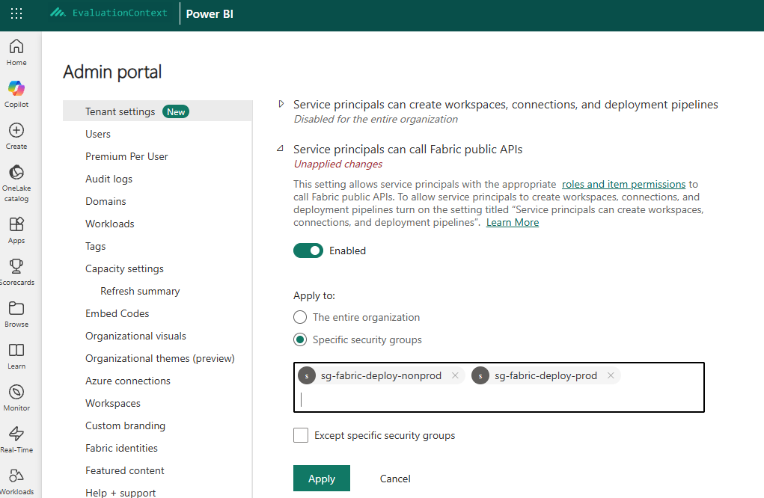Viewport: 764px width, 498px height.
Task: Open Organizational visuals
Action: click(x=135, y=336)
